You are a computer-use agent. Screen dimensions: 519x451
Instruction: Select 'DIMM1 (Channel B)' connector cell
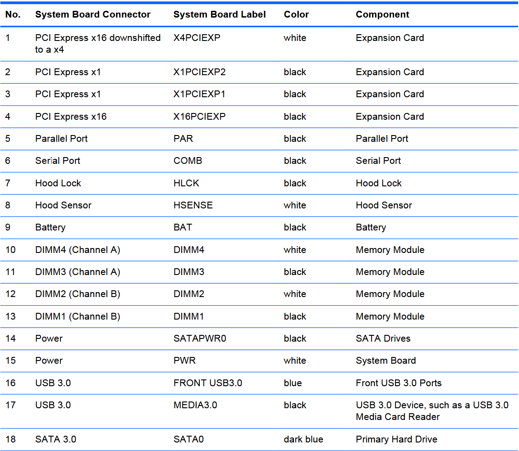(78, 317)
